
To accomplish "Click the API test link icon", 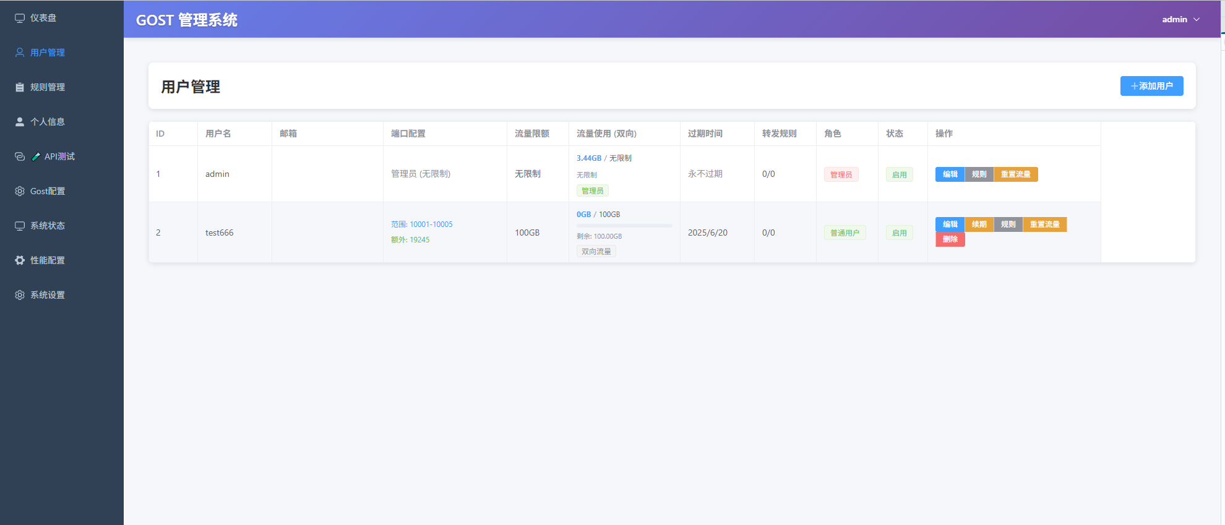I will tap(20, 156).
